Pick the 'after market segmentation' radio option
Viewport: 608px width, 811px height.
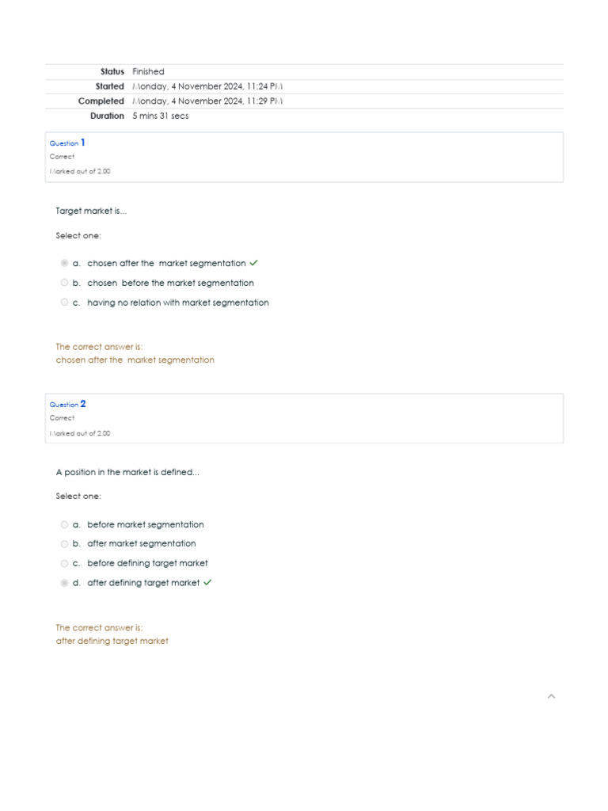pyautogui.click(x=64, y=543)
